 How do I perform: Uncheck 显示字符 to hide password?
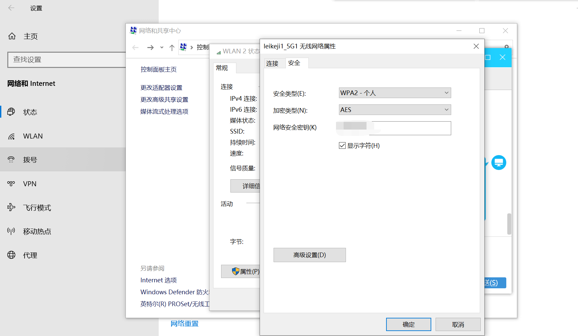tap(342, 145)
